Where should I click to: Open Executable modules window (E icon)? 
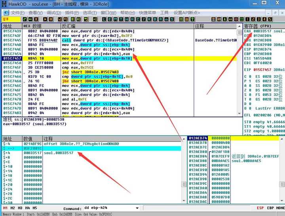pyautogui.click(x=110, y=19)
